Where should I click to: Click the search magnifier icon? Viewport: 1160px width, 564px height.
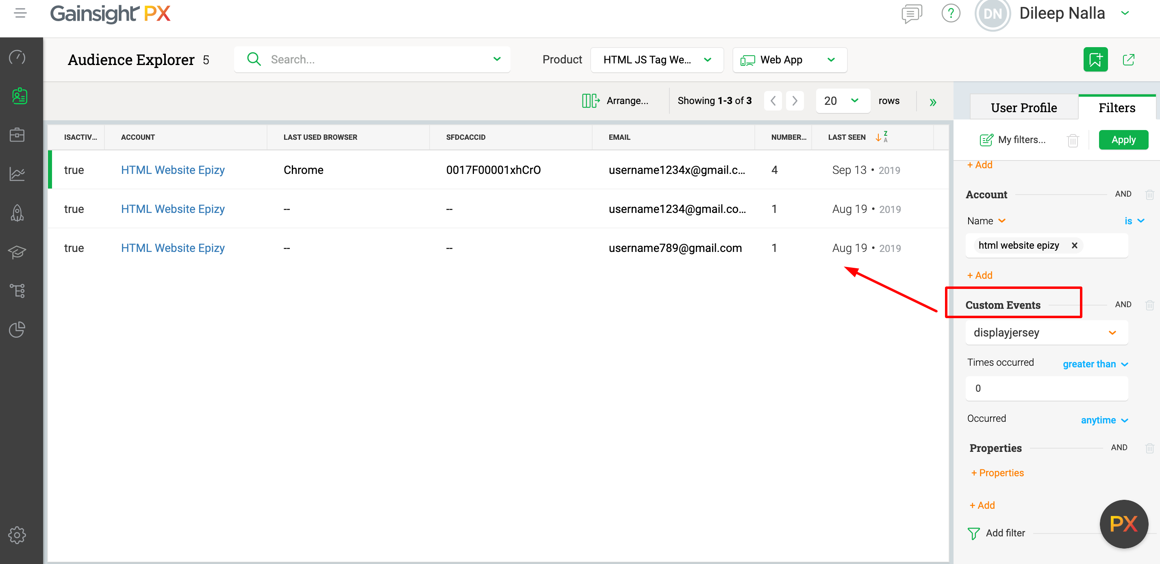point(254,59)
